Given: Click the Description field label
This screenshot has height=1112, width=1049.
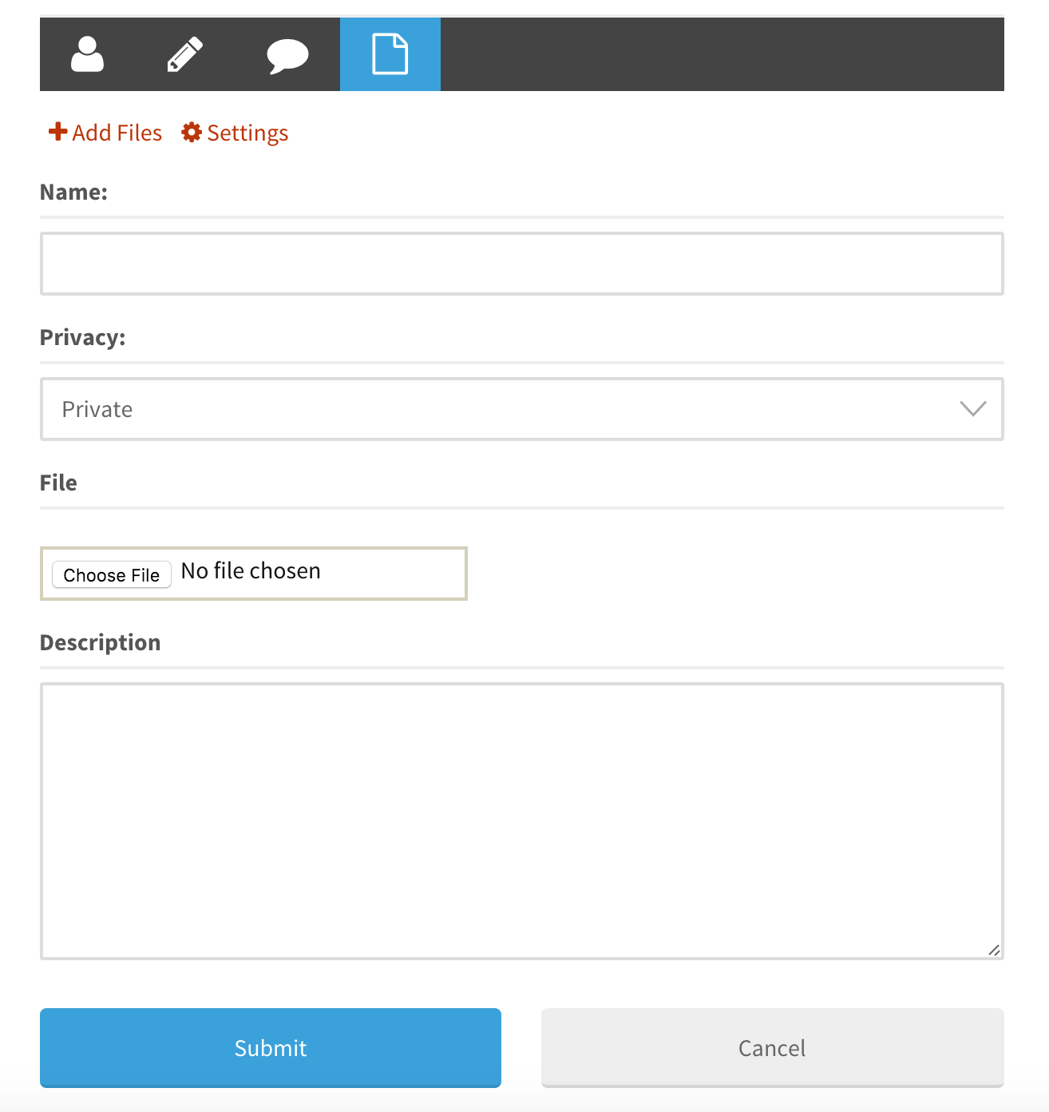Looking at the screenshot, I should pos(101,643).
